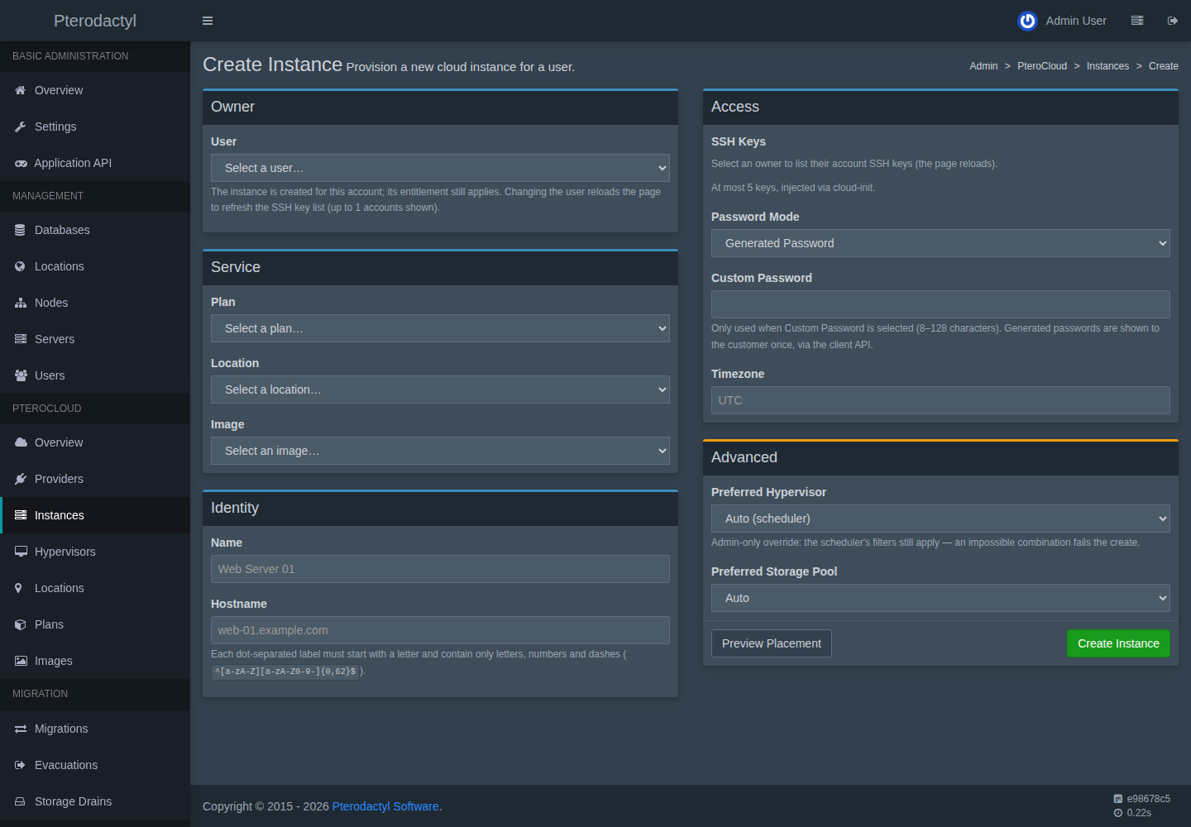The width and height of the screenshot is (1191, 827).
Task: Focus the Name input field
Action: coord(440,569)
